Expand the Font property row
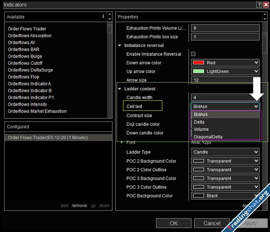 pyautogui.click(x=122, y=142)
